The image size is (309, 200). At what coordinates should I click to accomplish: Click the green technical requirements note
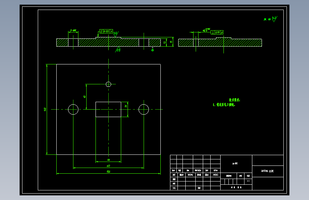(226, 102)
